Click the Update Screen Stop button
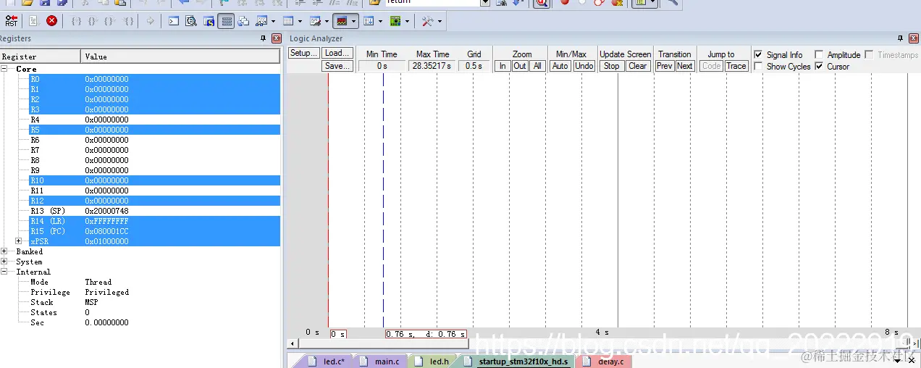 [x=612, y=66]
